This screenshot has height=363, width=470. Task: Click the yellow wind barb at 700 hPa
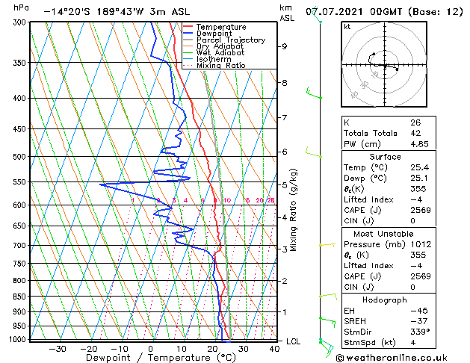click(x=327, y=245)
